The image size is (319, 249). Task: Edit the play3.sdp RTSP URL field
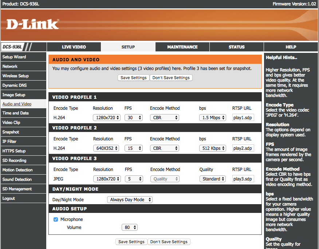pos(243,179)
